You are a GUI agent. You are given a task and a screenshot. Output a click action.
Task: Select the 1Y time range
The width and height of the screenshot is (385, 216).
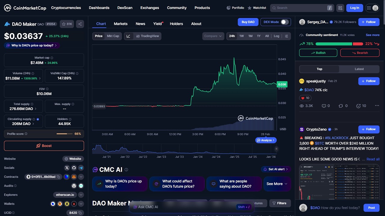[259, 36]
